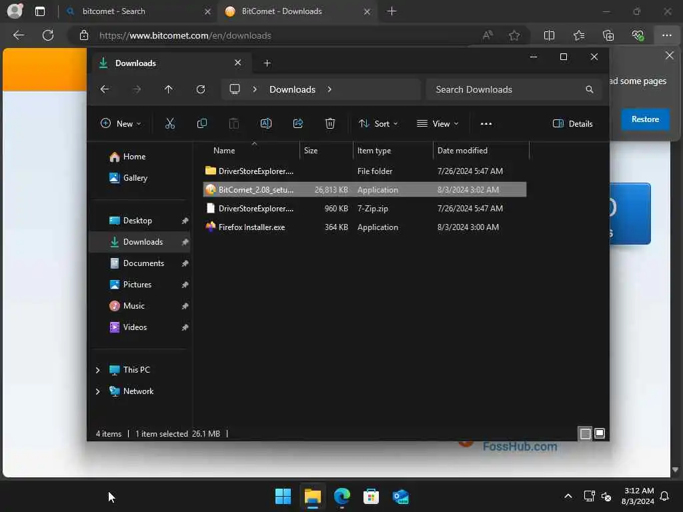The image size is (683, 512).
Task: Open the Sort dropdown menu
Action: click(x=378, y=123)
